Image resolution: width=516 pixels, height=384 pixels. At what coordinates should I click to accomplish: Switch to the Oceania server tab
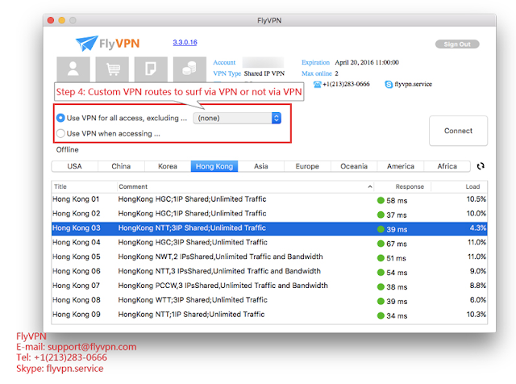[354, 166]
